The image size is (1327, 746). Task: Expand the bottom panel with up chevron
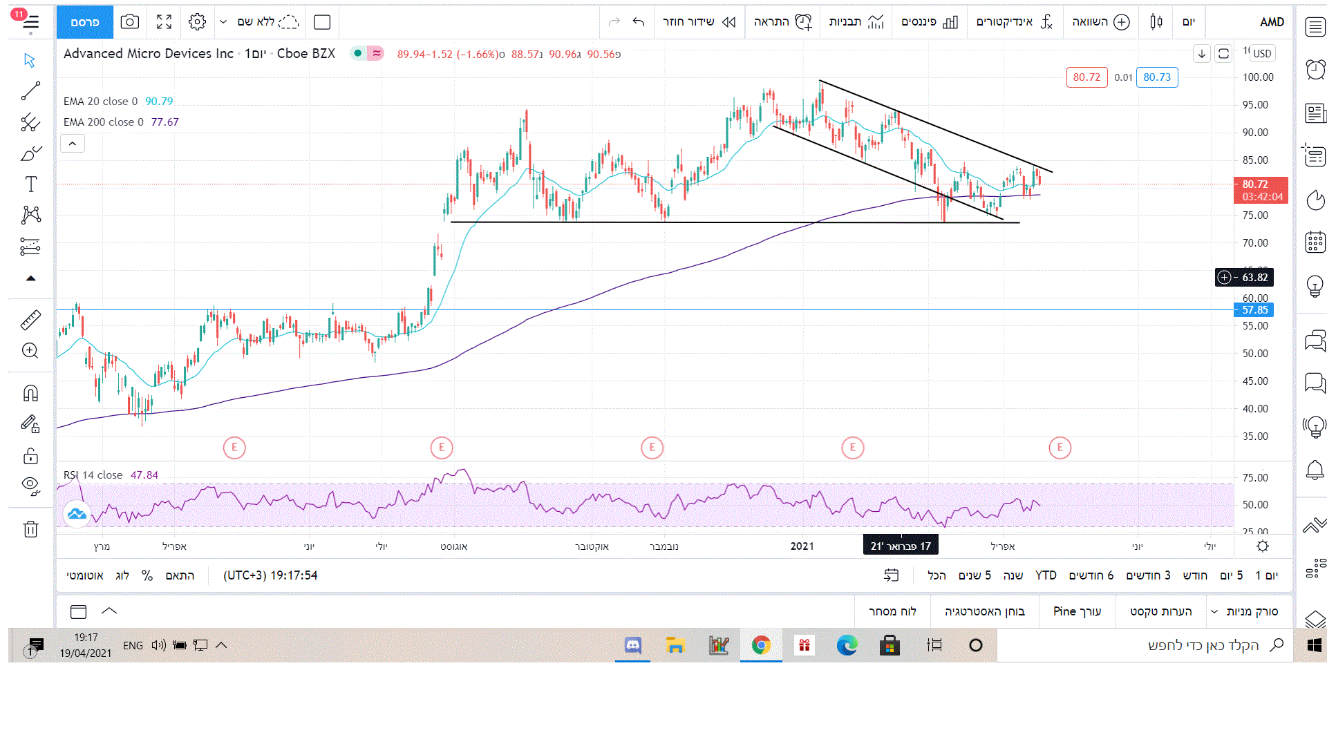tap(109, 611)
